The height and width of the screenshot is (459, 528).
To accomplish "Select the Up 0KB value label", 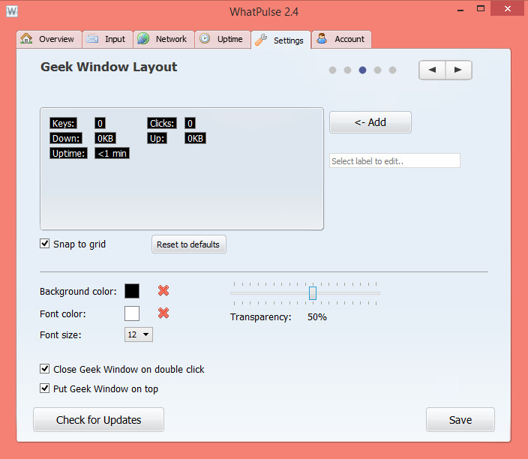I will tap(195, 139).
